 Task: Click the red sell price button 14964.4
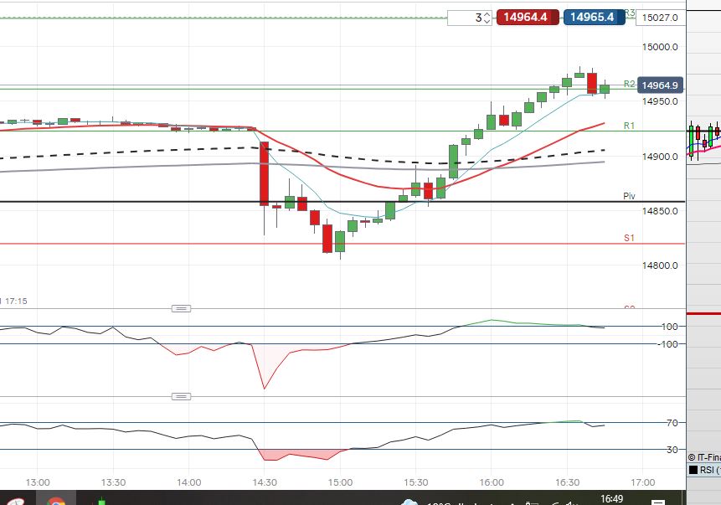pyautogui.click(x=528, y=17)
